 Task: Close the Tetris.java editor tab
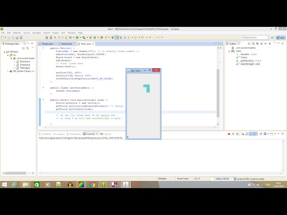[93, 44]
